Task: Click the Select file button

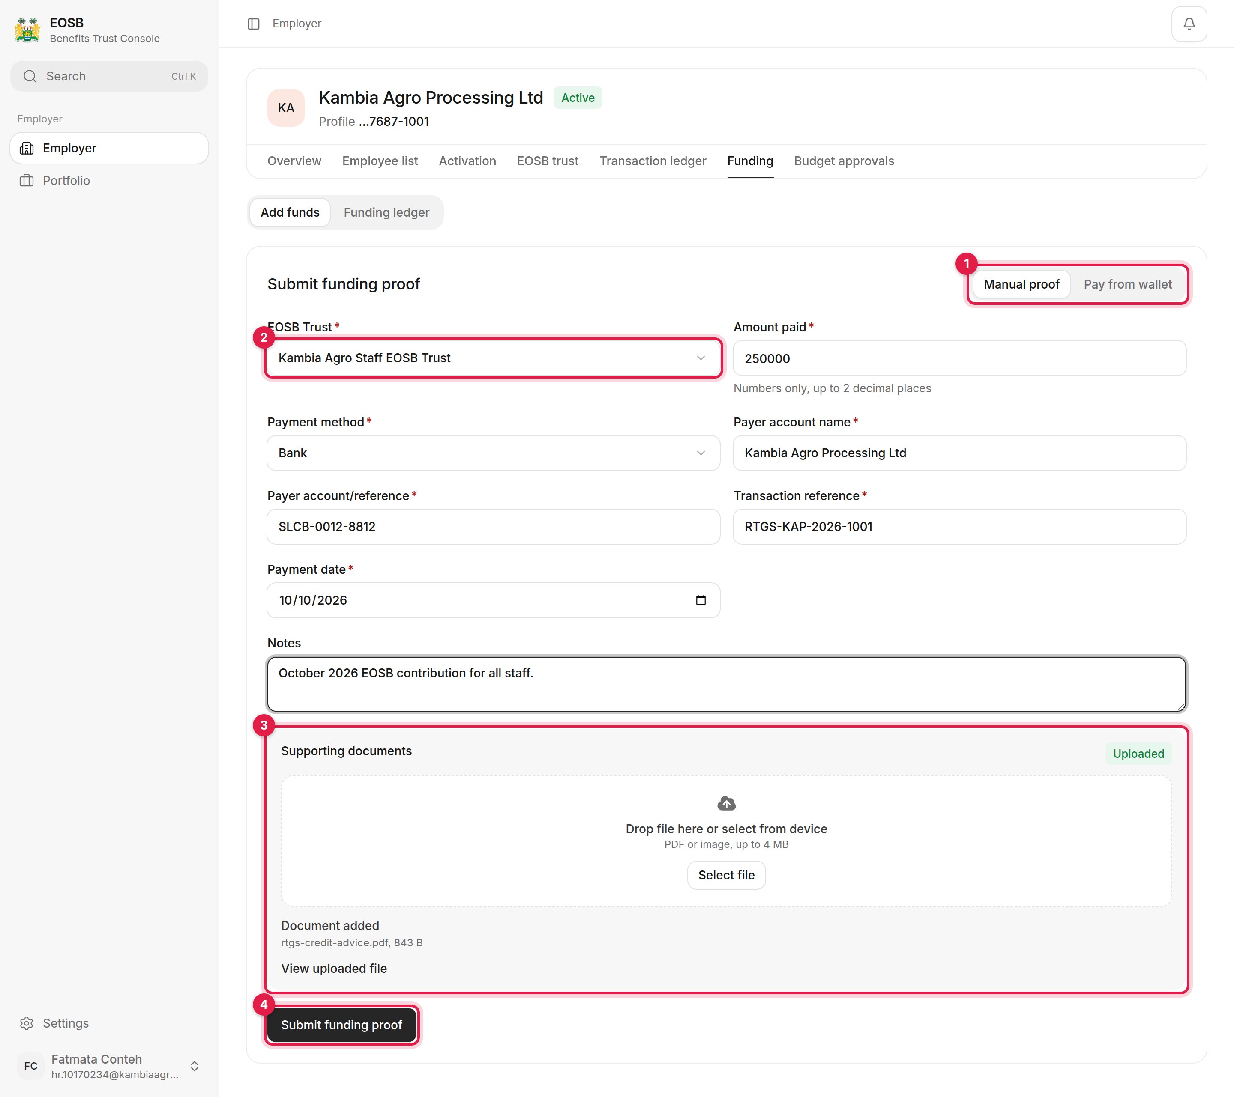Action: 726,875
